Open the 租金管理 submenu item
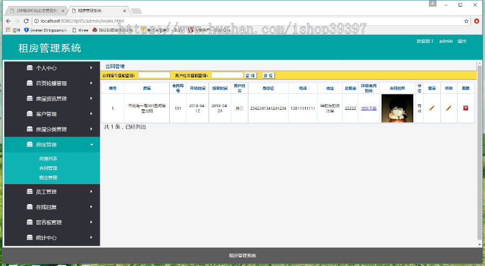Screen dimensions: 485x266 tap(48, 178)
